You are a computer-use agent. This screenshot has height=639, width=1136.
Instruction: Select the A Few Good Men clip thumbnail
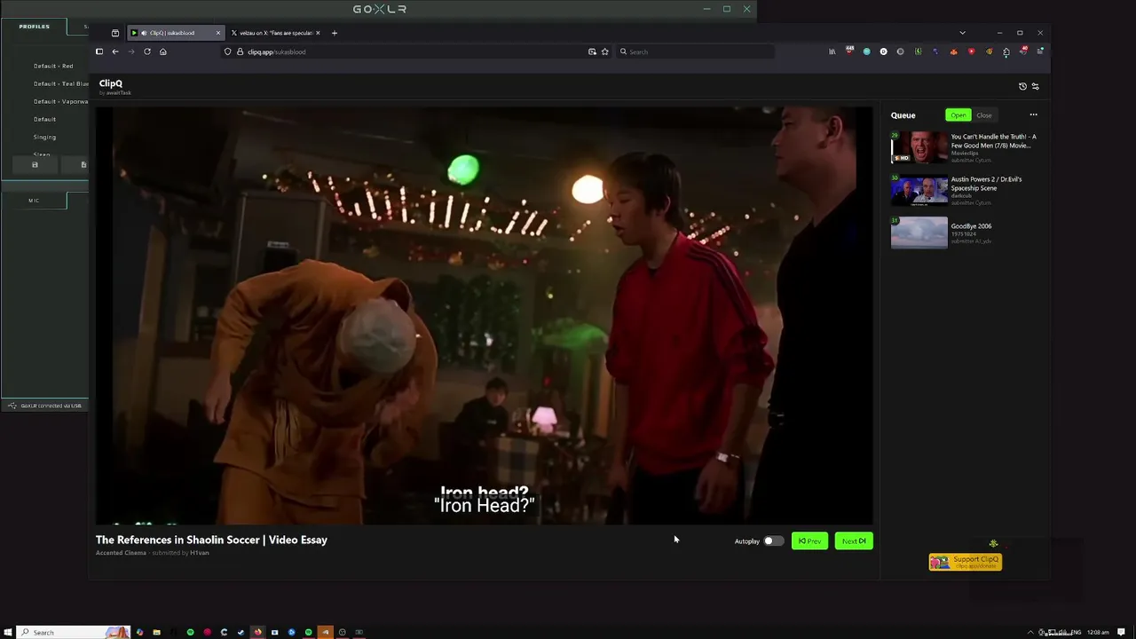919,147
